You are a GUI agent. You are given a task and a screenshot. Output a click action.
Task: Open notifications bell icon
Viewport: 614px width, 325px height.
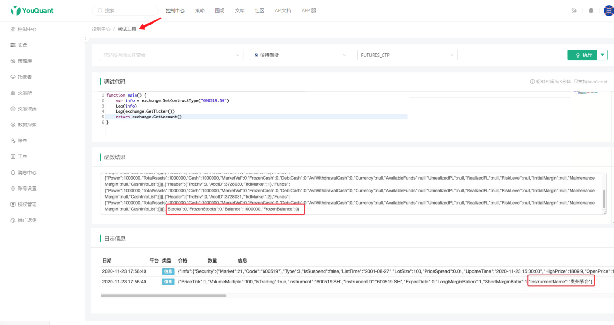coord(591,10)
